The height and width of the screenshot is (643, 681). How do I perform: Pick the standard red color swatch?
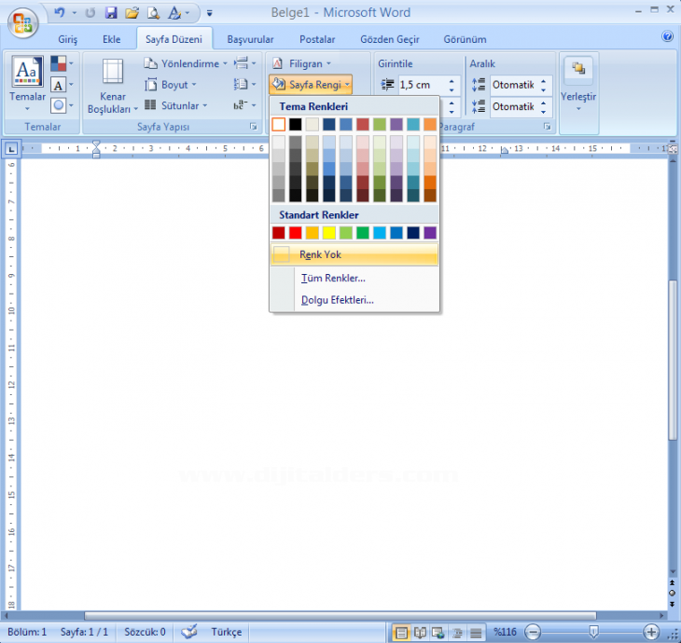click(x=296, y=233)
